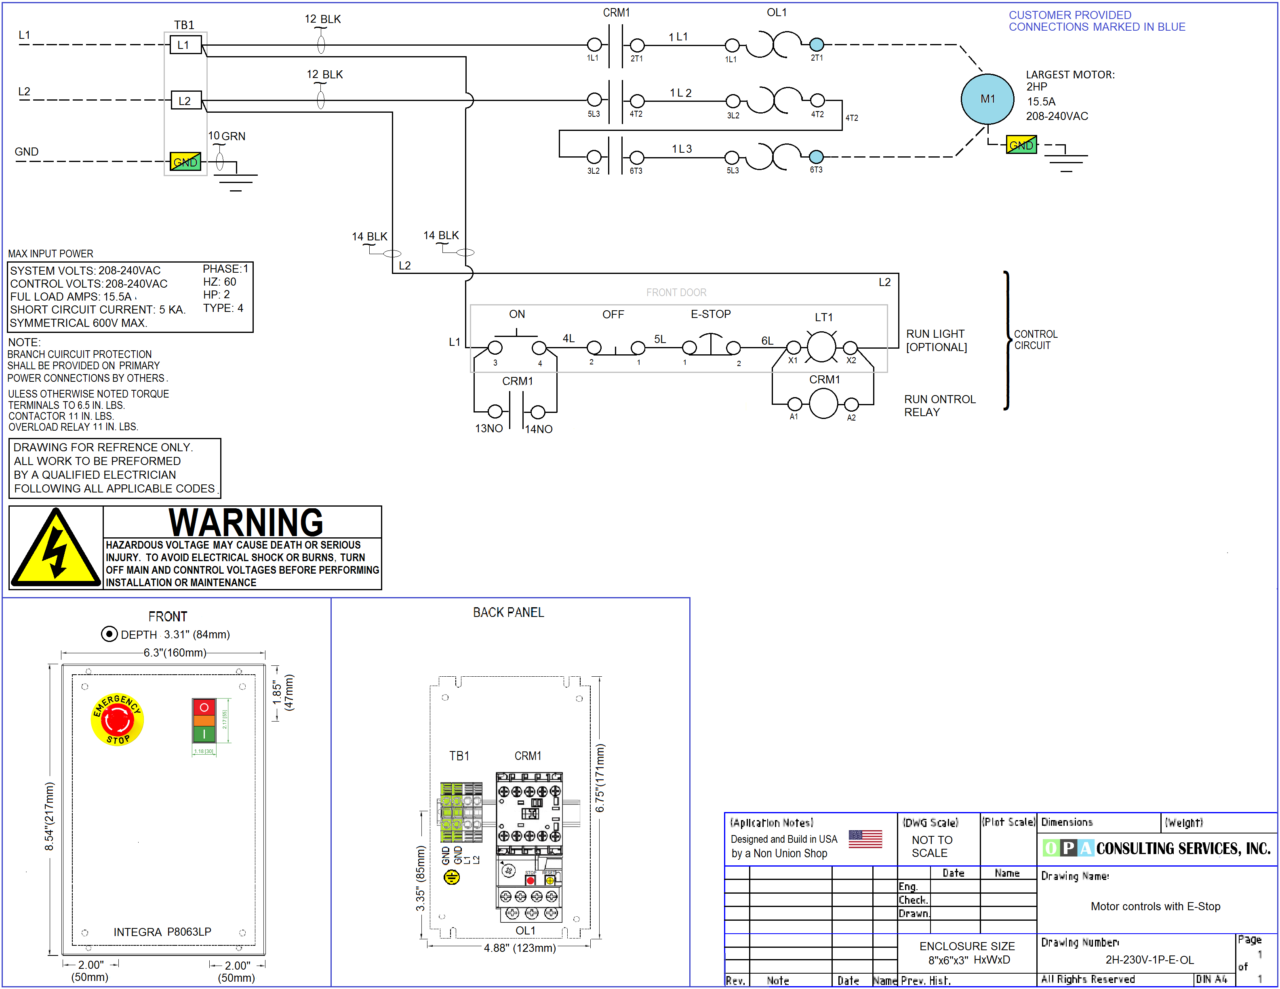Select the CRM1 contactor on back panel
Viewport: 1280px width, 989px height.
coord(529,814)
